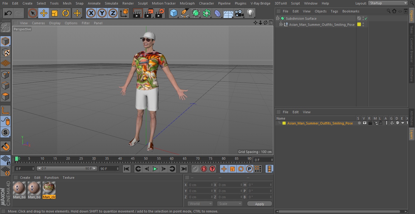The height and width of the screenshot is (214, 415).
Task: Select the Man_clc material thumbnail
Action: (49, 189)
